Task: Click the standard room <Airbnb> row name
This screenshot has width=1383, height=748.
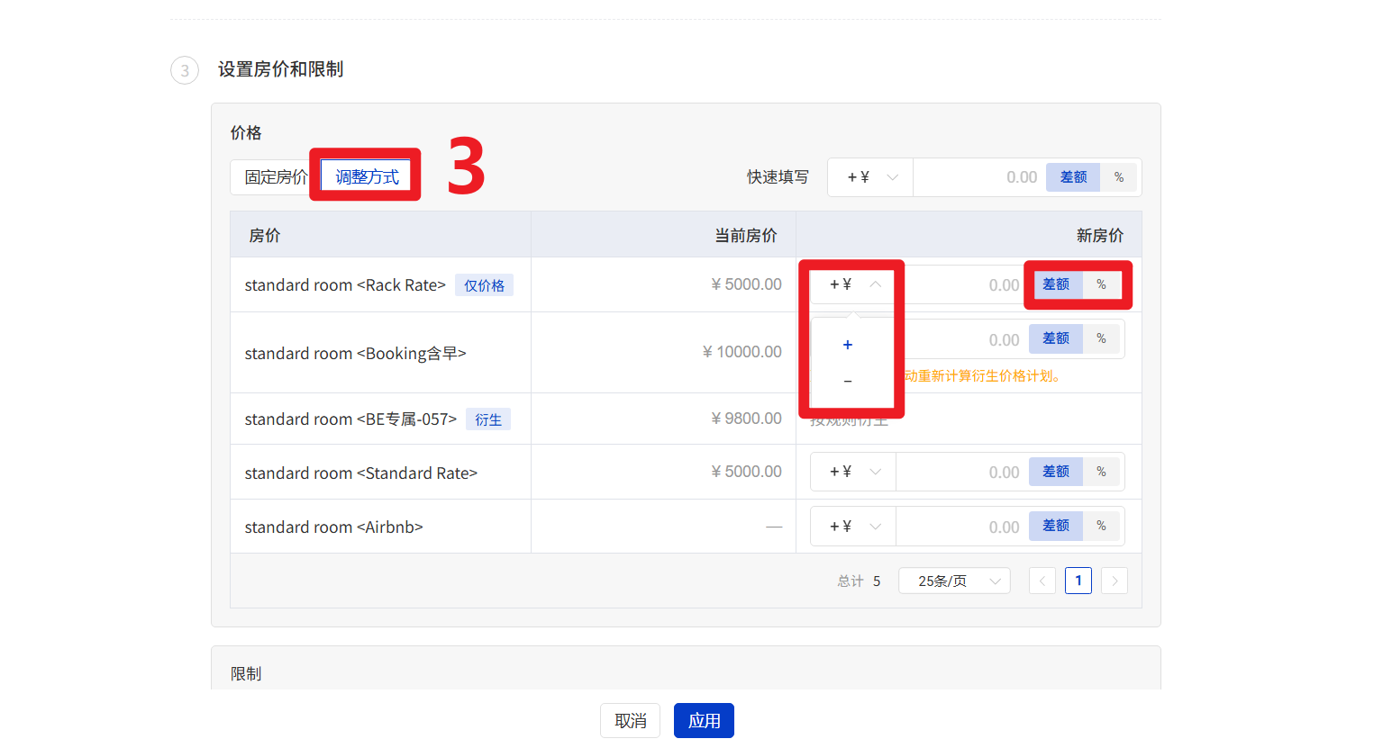Action: (x=333, y=527)
